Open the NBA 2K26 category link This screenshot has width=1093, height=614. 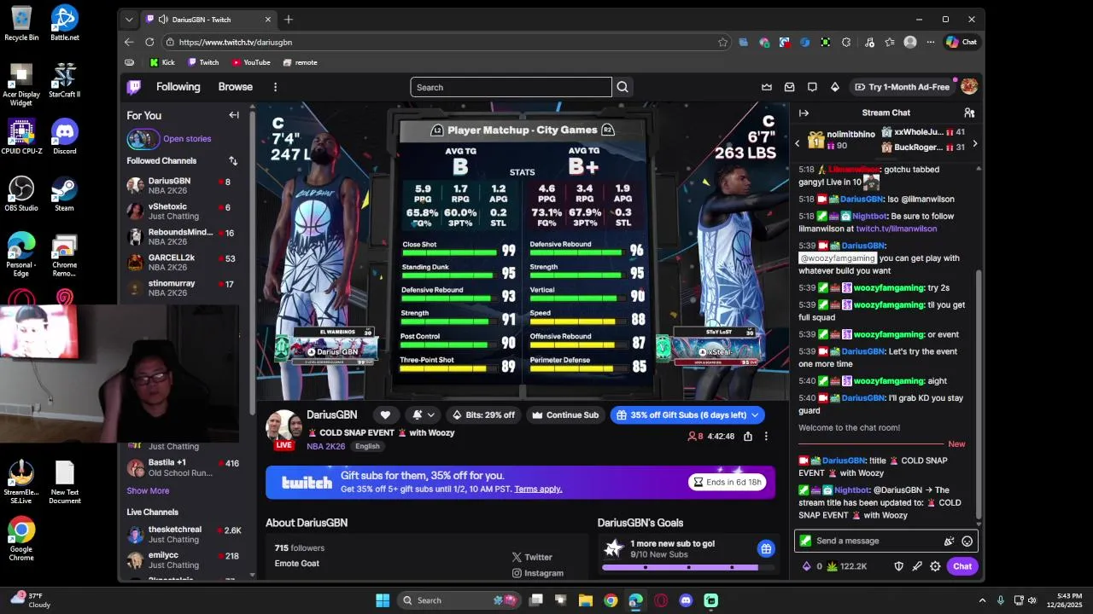coord(326,446)
